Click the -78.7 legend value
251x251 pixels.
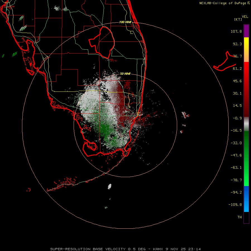236,180
